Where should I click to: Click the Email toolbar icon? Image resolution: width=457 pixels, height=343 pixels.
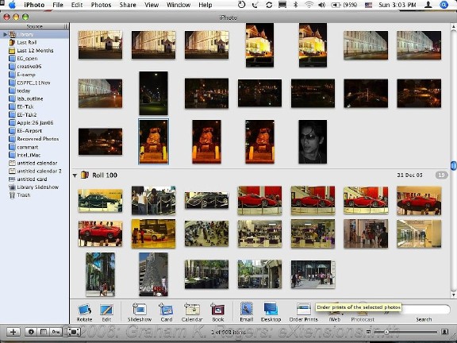coord(246,309)
